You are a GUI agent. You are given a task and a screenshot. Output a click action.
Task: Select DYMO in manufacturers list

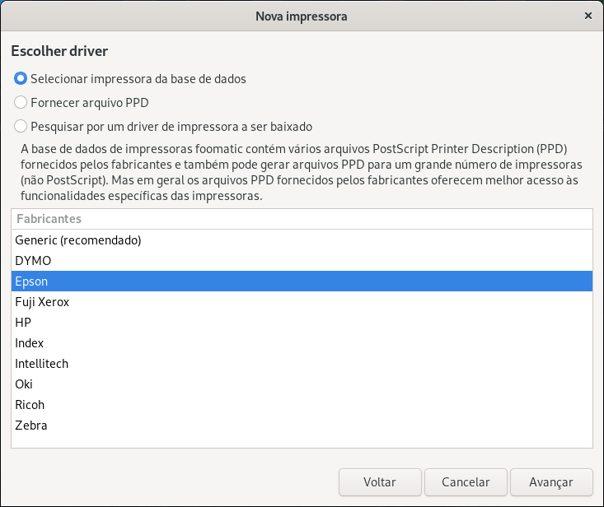point(302,261)
